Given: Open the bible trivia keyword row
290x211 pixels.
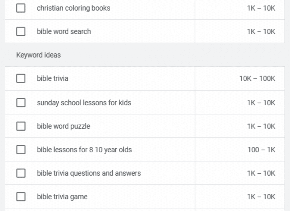Looking at the screenshot, I should click(53, 79).
